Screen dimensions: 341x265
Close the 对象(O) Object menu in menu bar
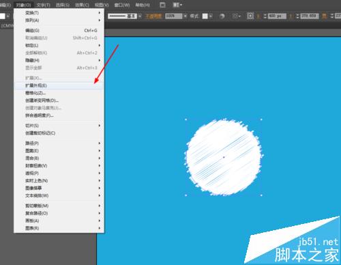[24, 5]
